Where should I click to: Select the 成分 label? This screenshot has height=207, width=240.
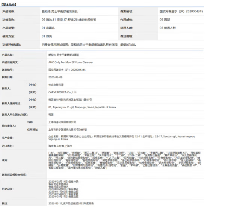(x=5, y=160)
